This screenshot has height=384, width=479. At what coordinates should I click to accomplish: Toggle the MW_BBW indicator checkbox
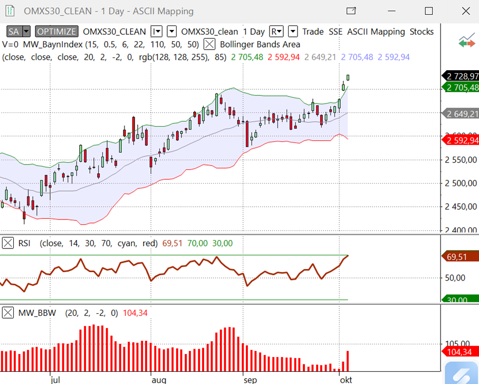[x=8, y=313]
